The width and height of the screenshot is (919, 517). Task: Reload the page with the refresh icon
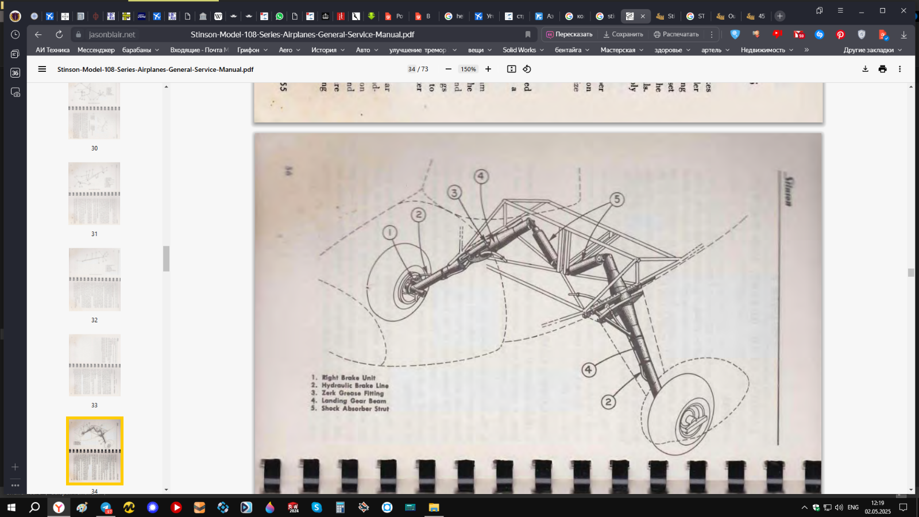[x=59, y=34]
